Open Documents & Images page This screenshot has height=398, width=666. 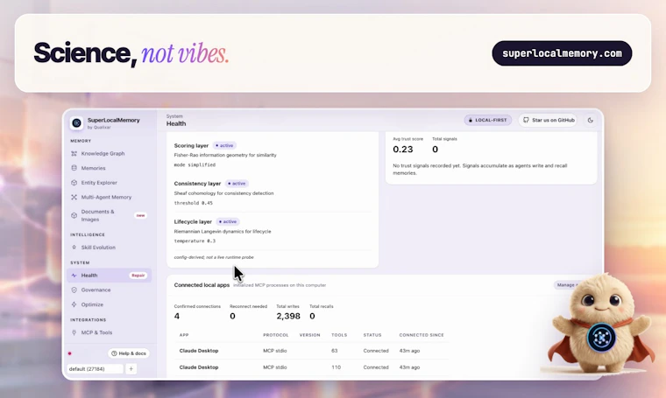click(97, 215)
